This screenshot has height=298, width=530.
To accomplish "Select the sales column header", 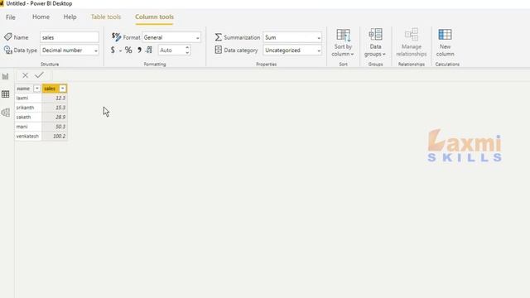I will click(51, 89).
